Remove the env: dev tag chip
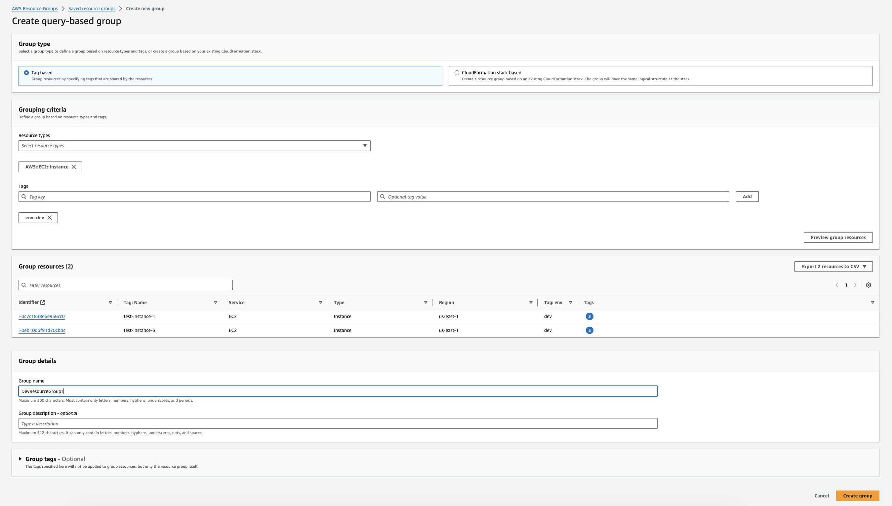 [50, 218]
